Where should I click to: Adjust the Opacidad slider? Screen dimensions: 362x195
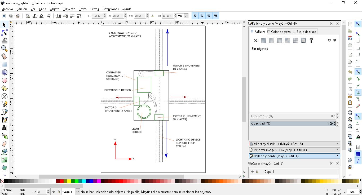293,124
